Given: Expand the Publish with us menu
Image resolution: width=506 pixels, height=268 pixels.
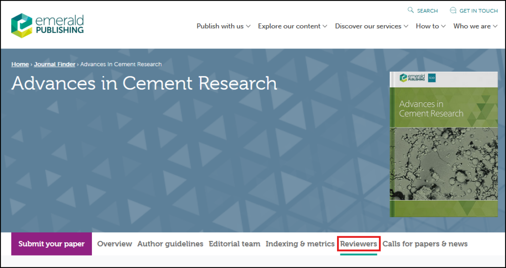Looking at the screenshot, I should [x=223, y=26].
